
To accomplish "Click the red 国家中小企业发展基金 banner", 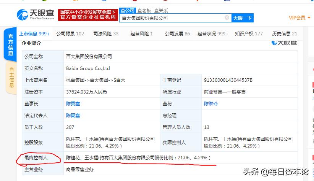I will point(88,15).
